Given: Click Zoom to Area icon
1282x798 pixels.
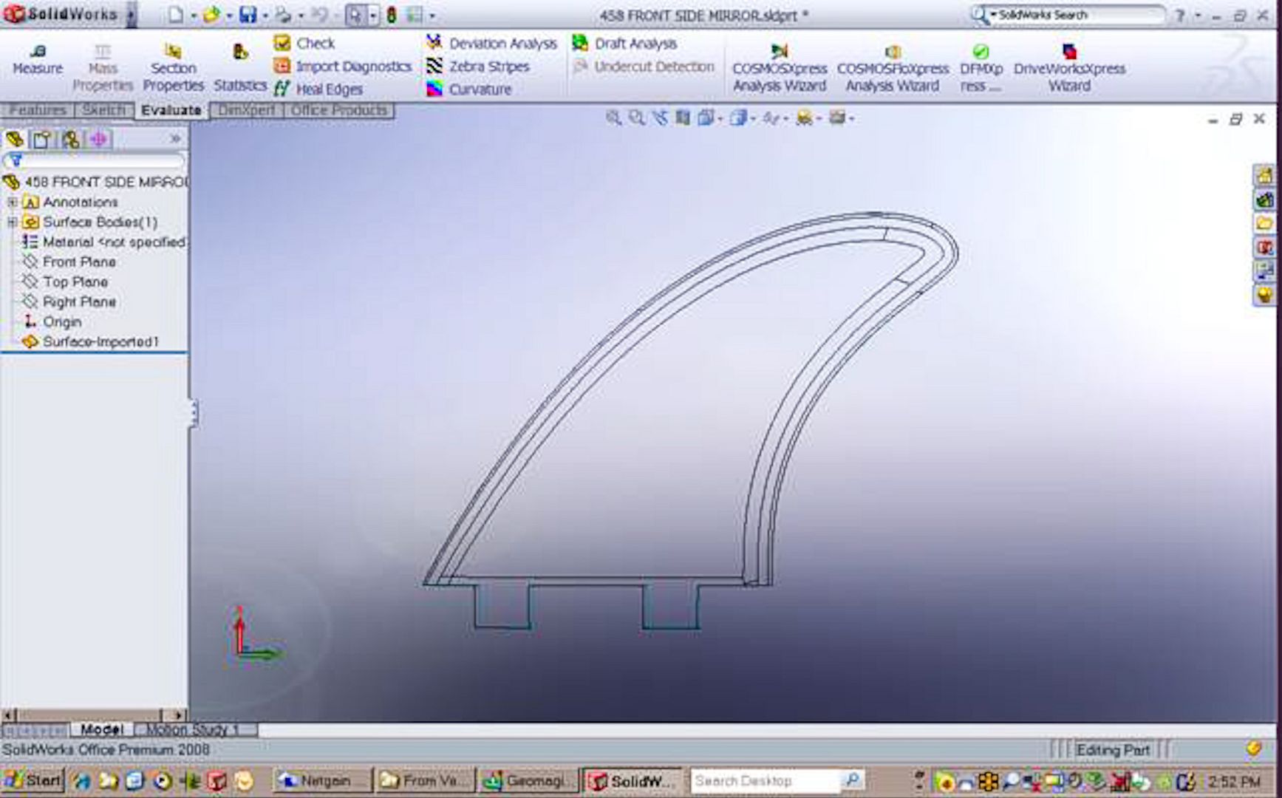Looking at the screenshot, I should [x=636, y=117].
